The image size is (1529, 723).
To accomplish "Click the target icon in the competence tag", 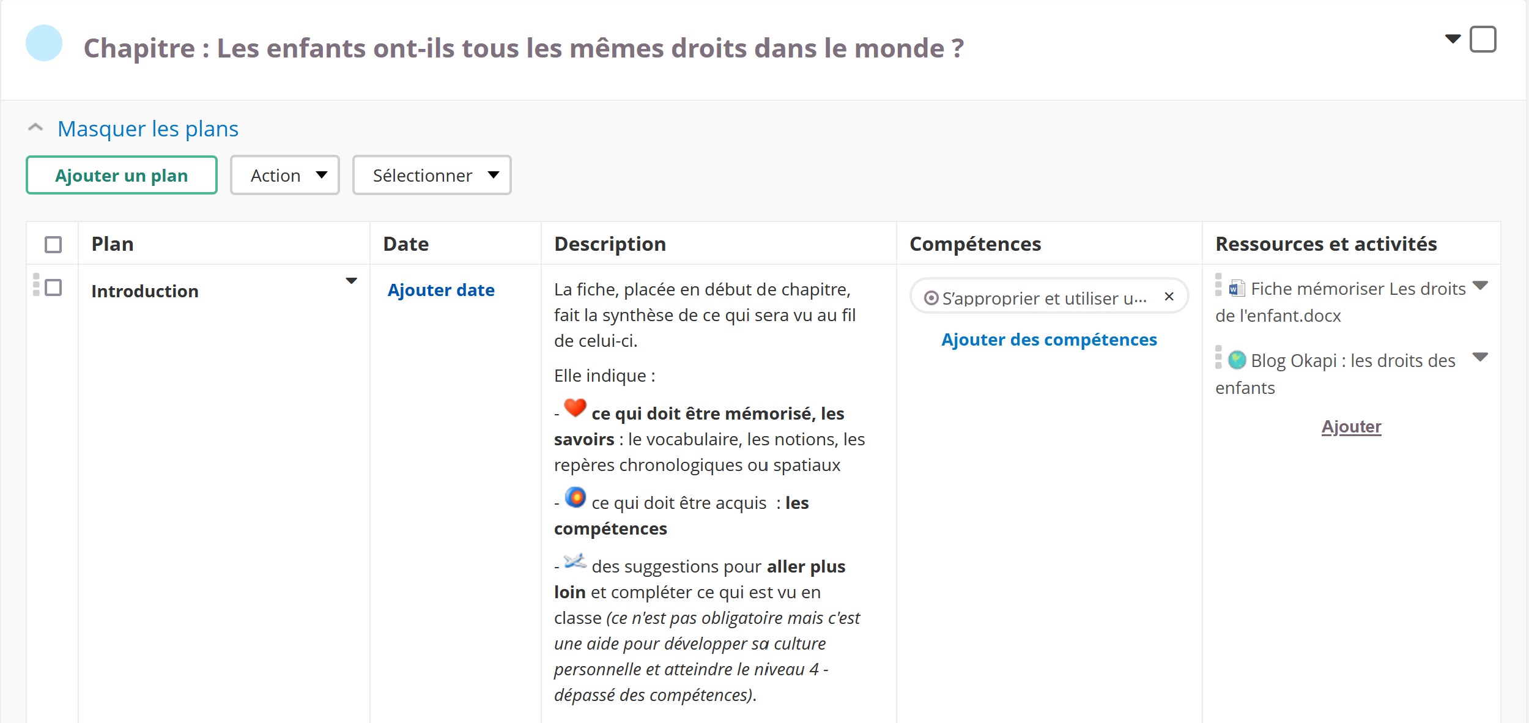I will pyautogui.click(x=931, y=298).
